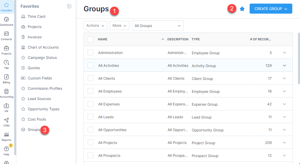This screenshot has width=300, height=164.
Task: Expand the Administration row chevron
Action: [x=284, y=53]
